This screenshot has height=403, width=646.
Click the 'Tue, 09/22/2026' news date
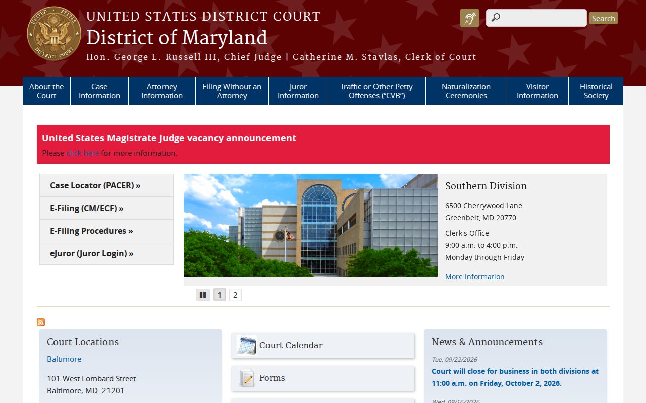coord(454,360)
